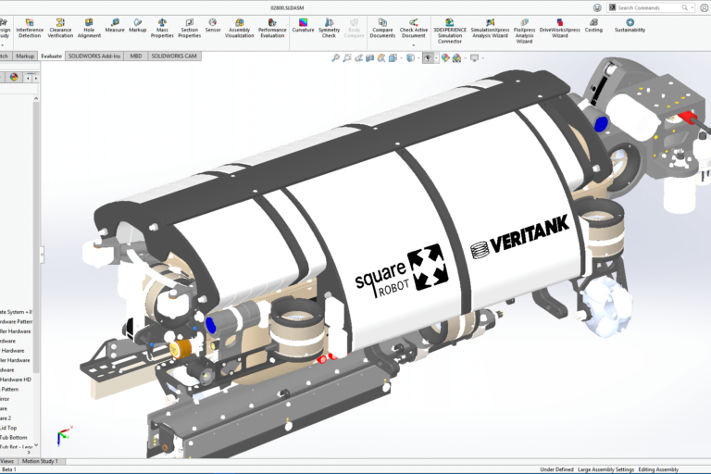Select the Measure tool
This screenshot has width=711, height=474.
click(115, 24)
